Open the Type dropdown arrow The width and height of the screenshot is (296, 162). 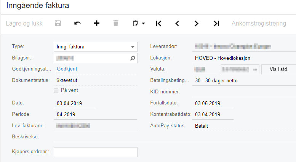(133, 47)
